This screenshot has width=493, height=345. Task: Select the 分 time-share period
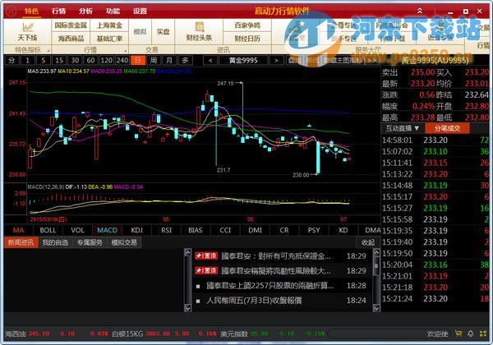(x=12, y=60)
